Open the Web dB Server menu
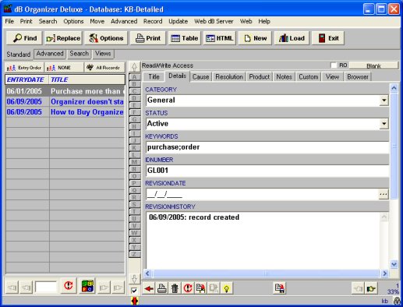 coord(214,21)
